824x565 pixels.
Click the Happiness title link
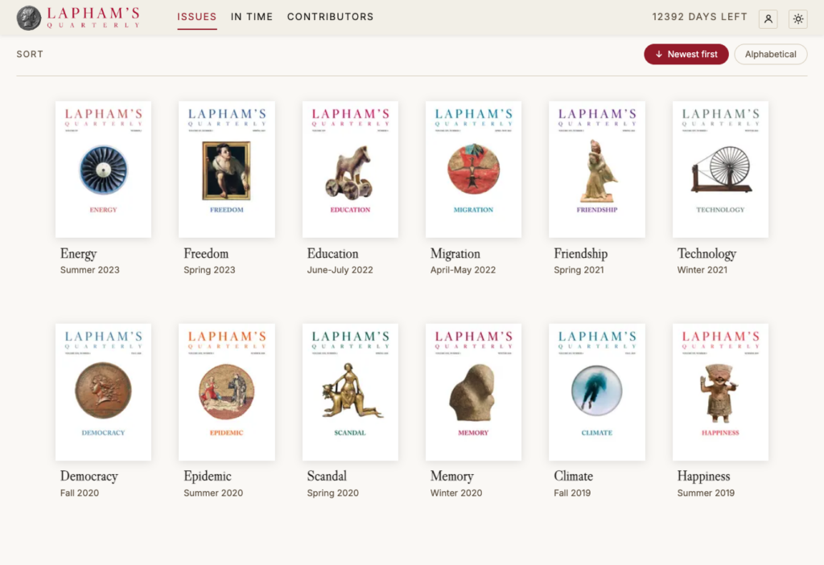click(703, 477)
